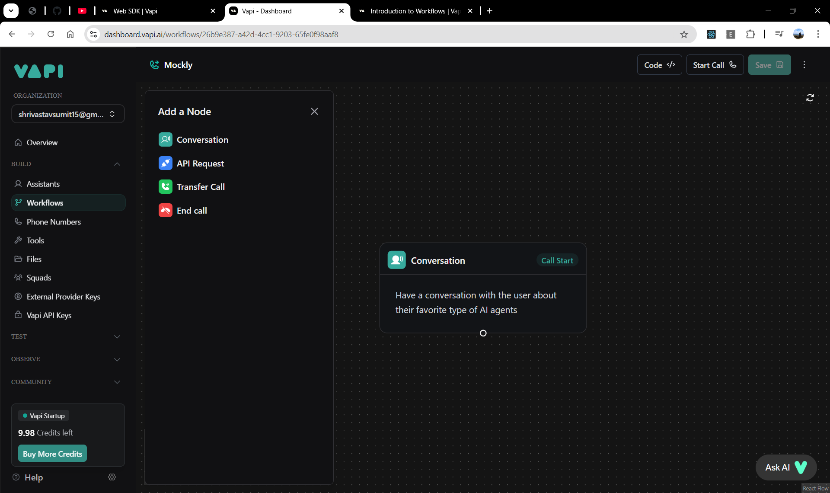Select the Conversation node type icon
Image resolution: width=830 pixels, height=493 pixels.
point(165,140)
